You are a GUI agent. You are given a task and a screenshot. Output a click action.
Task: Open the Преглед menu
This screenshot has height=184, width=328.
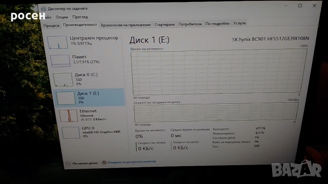[80, 17]
